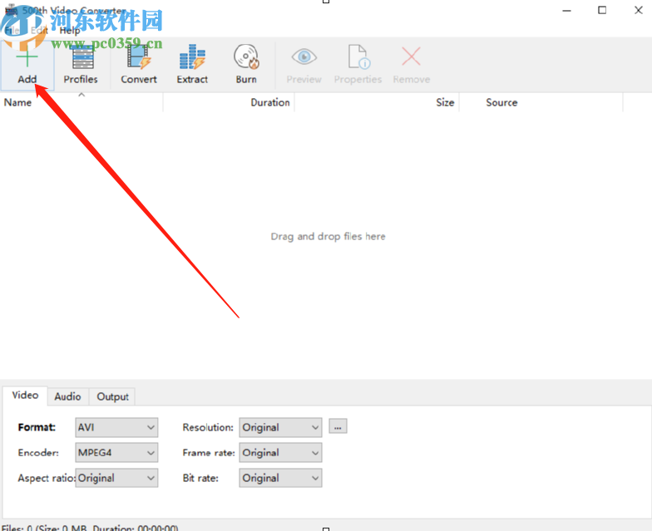The image size is (652, 531).
Task: Switch to the Video tab
Action: [25, 396]
